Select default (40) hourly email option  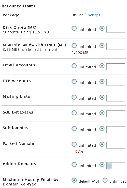point(74,180)
